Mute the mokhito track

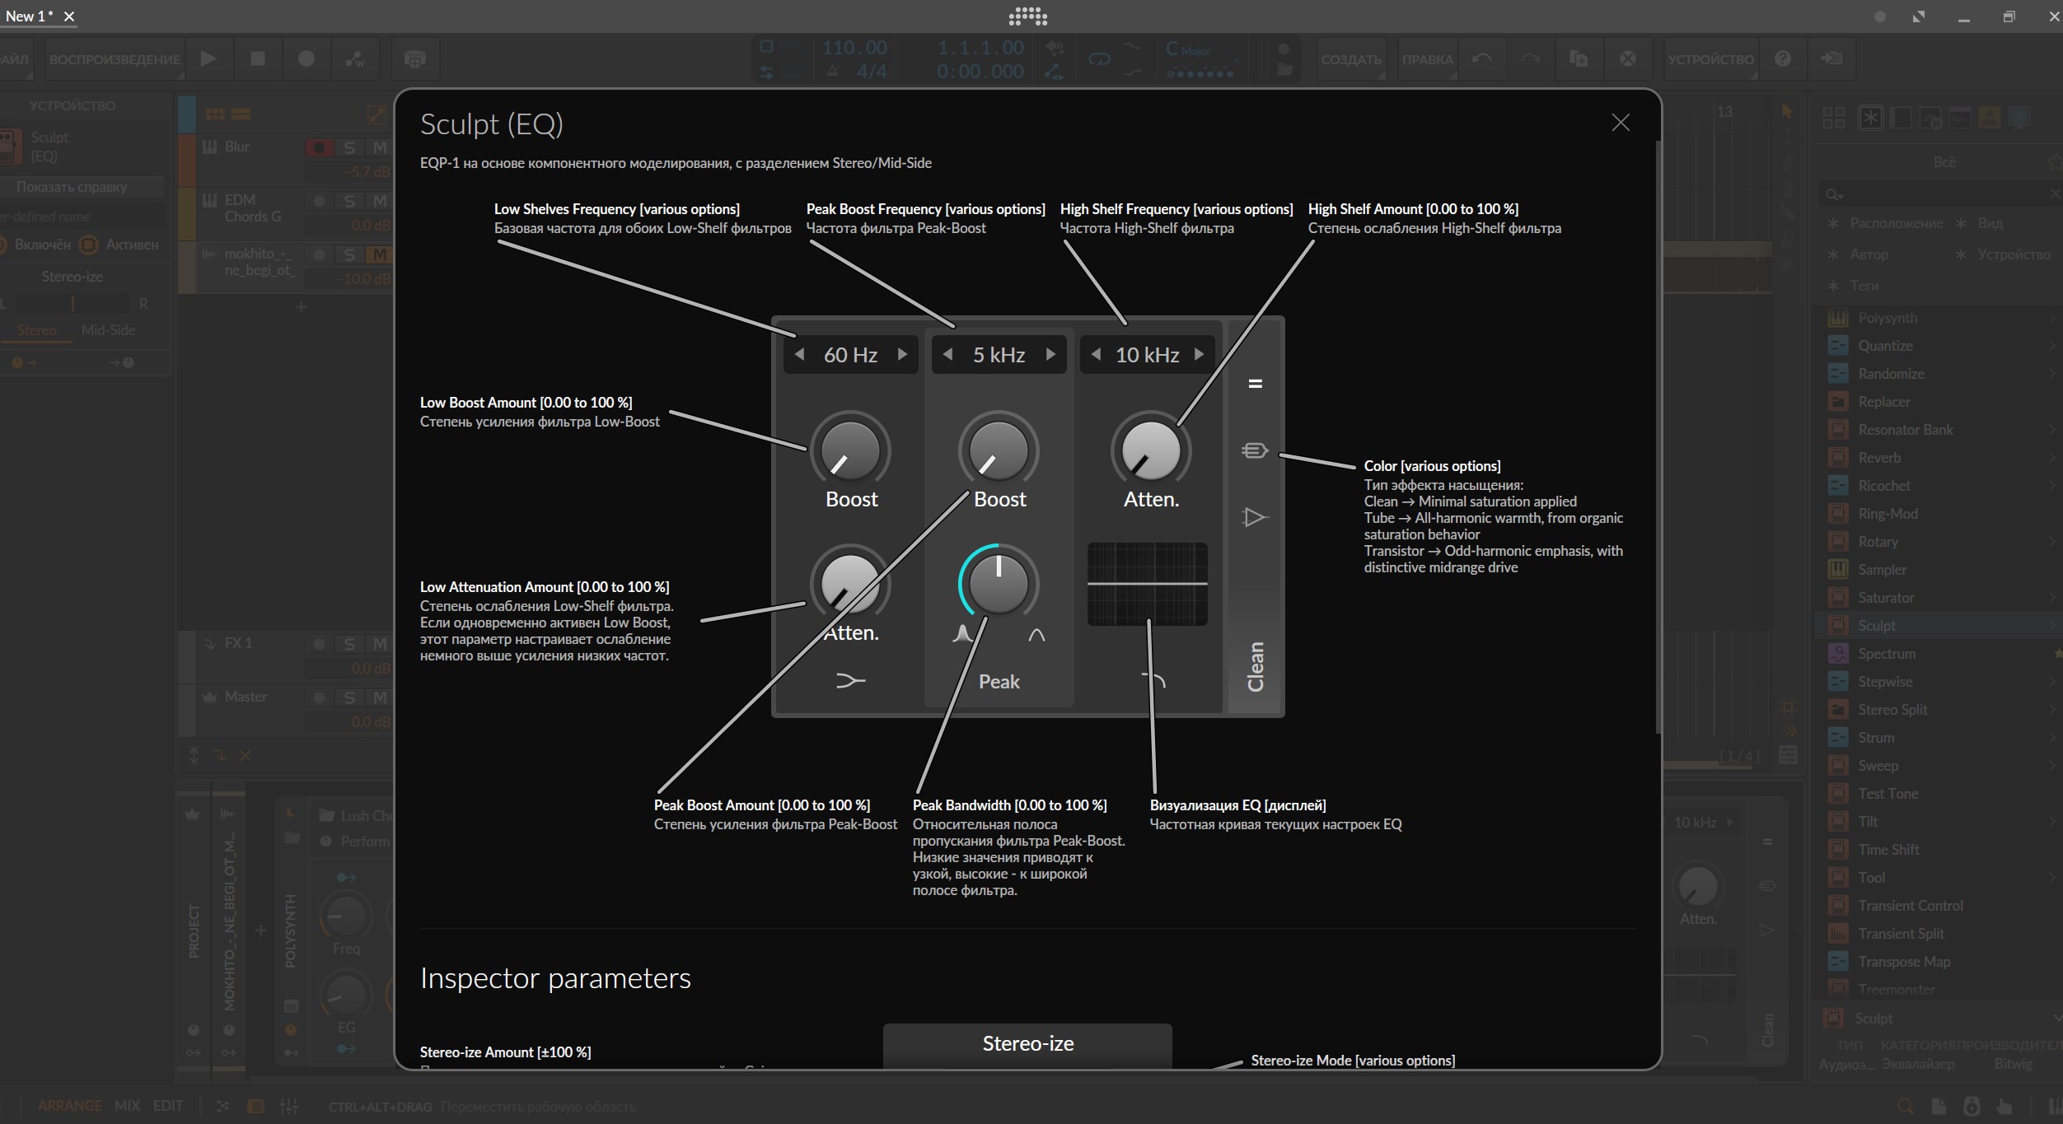tap(379, 254)
